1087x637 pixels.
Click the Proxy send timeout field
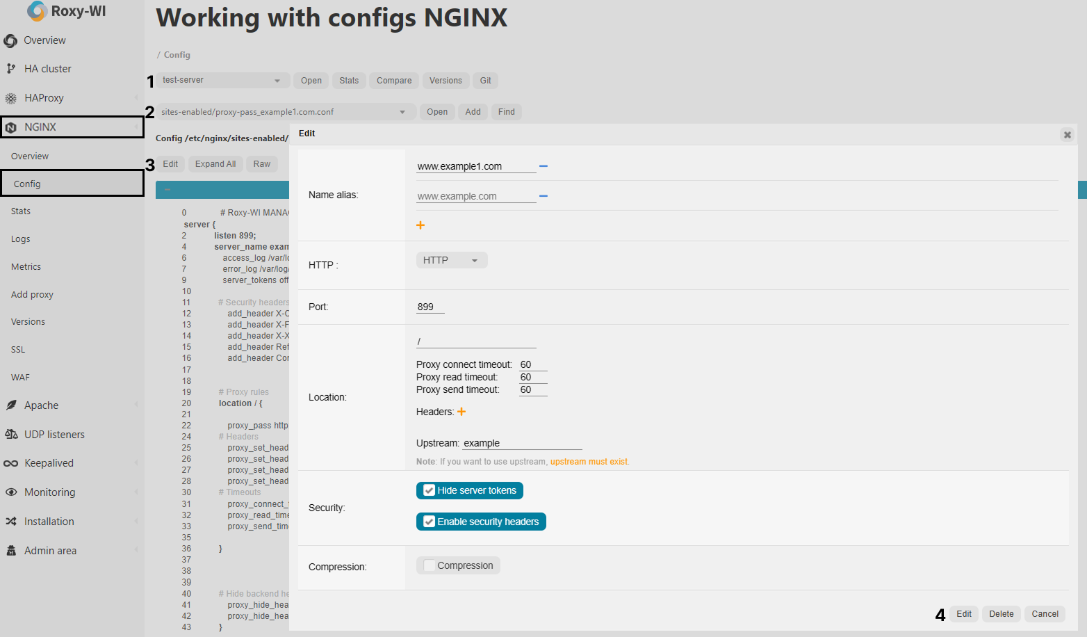[533, 389]
